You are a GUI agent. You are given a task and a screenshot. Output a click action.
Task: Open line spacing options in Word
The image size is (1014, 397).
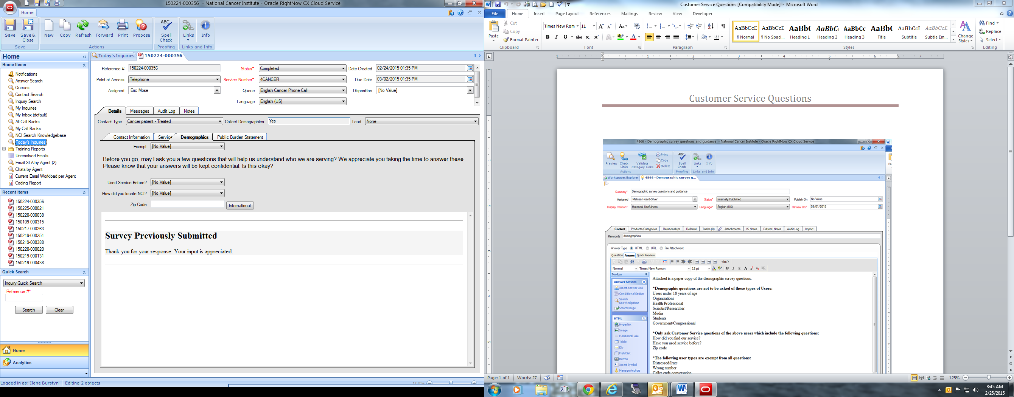(x=690, y=37)
